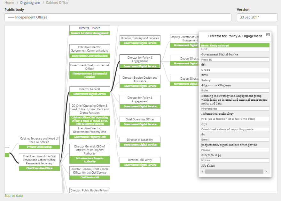Select the unhighlighted Director for Policy & Engagement node
The height and width of the screenshot is (201, 281).
140,102
